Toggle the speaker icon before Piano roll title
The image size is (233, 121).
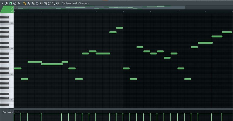(x=63, y=3)
